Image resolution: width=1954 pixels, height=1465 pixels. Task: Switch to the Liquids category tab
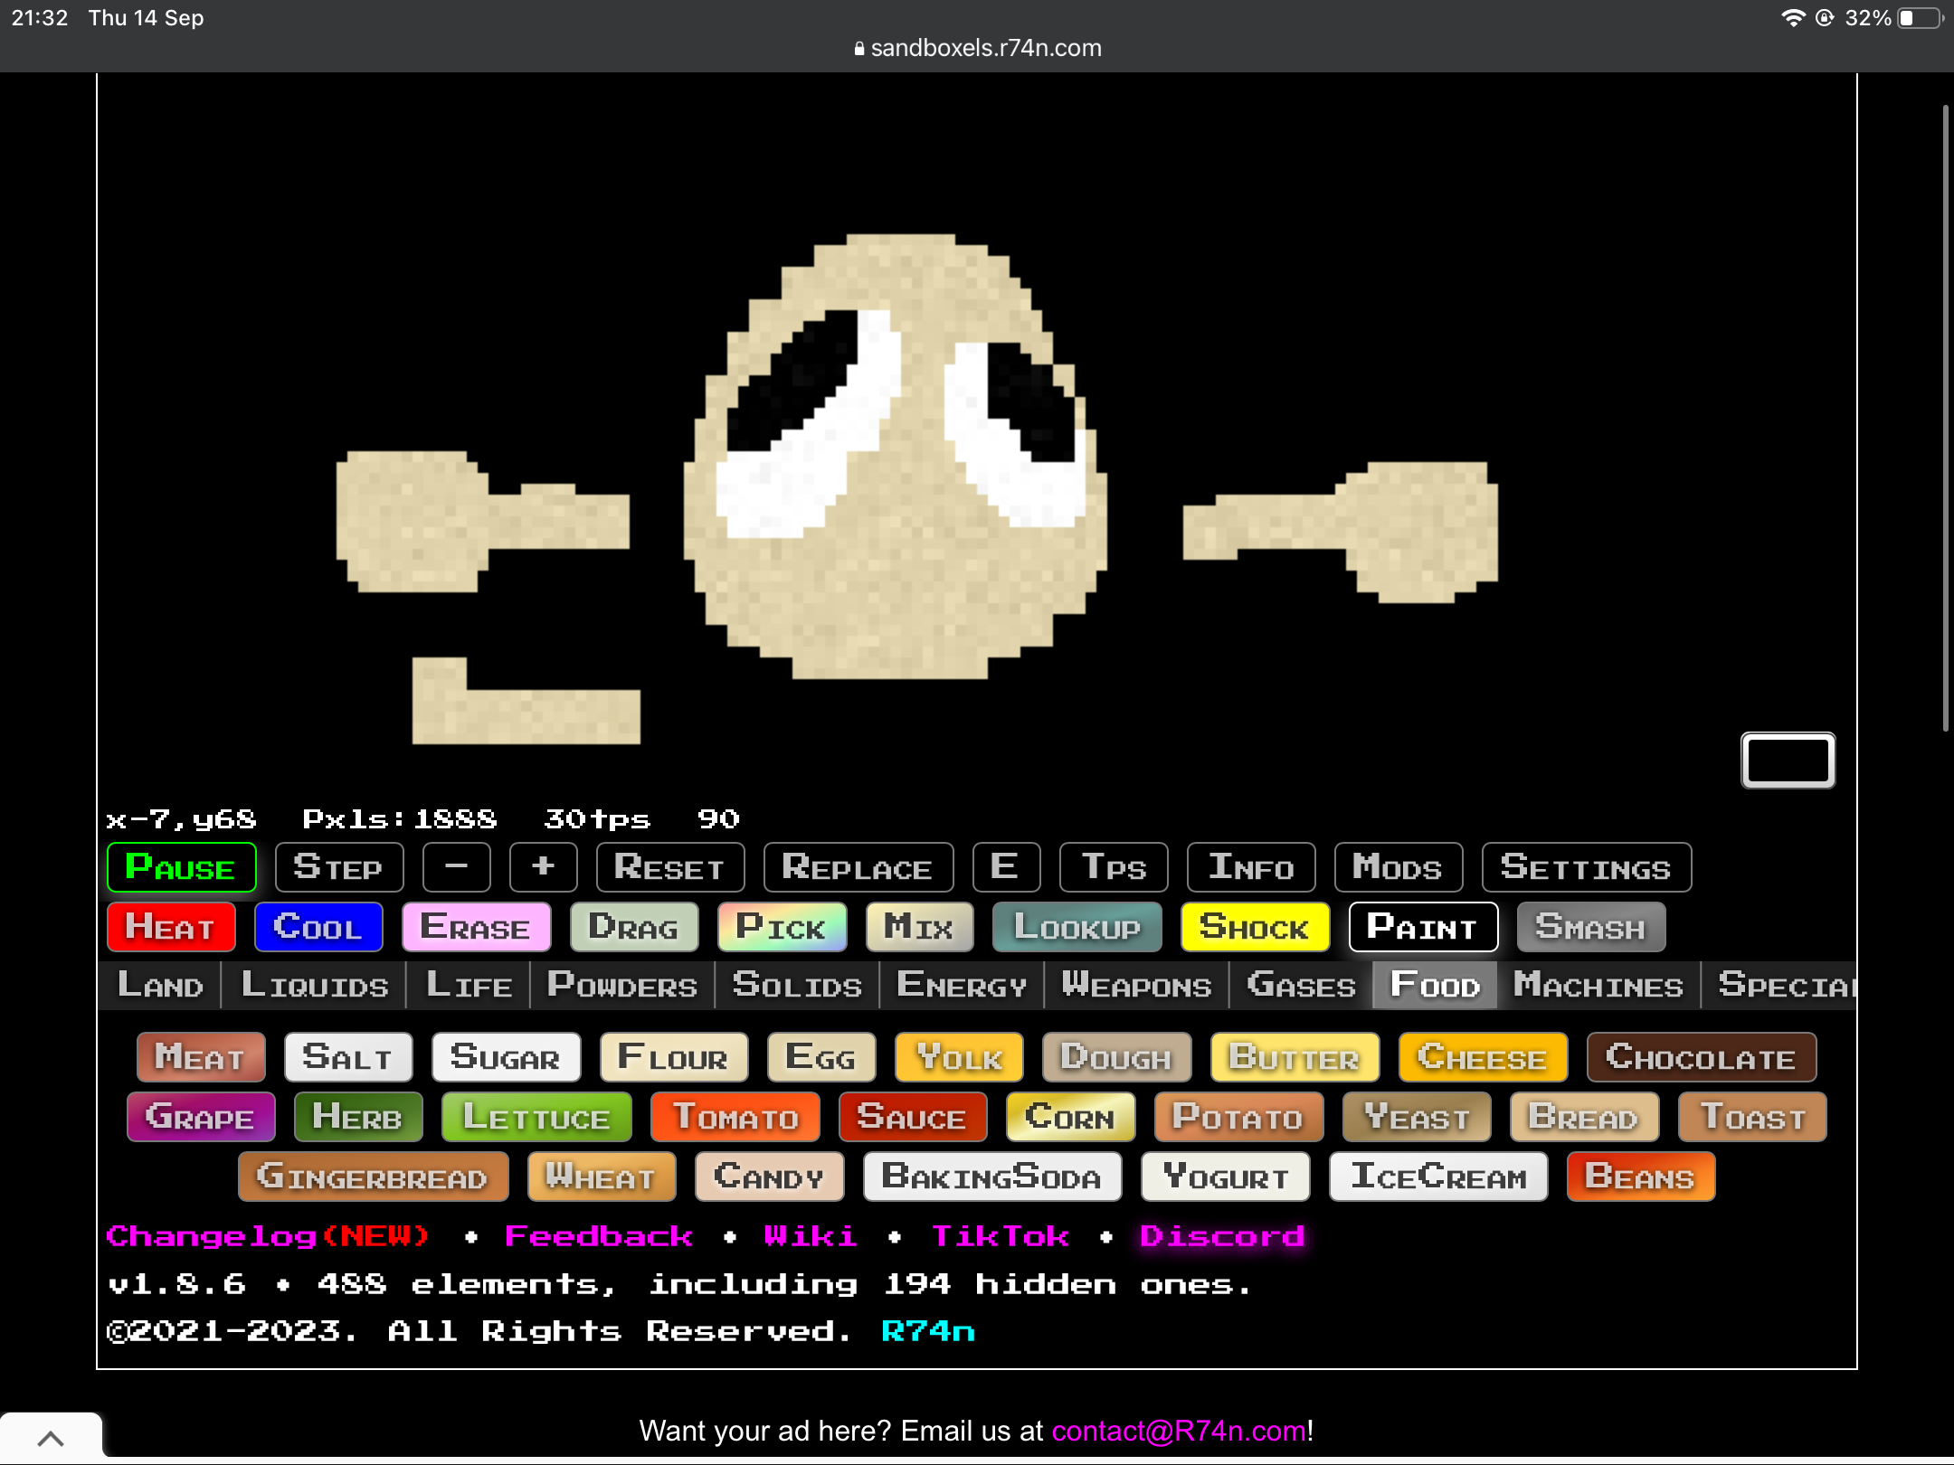(314, 985)
